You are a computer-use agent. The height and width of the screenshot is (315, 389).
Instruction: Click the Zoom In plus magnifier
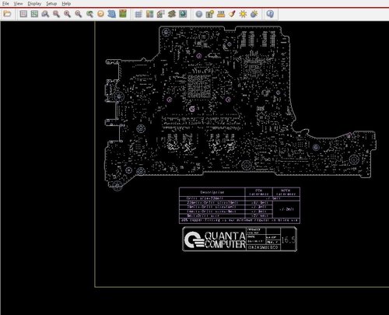pyautogui.click(x=68, y=14)
